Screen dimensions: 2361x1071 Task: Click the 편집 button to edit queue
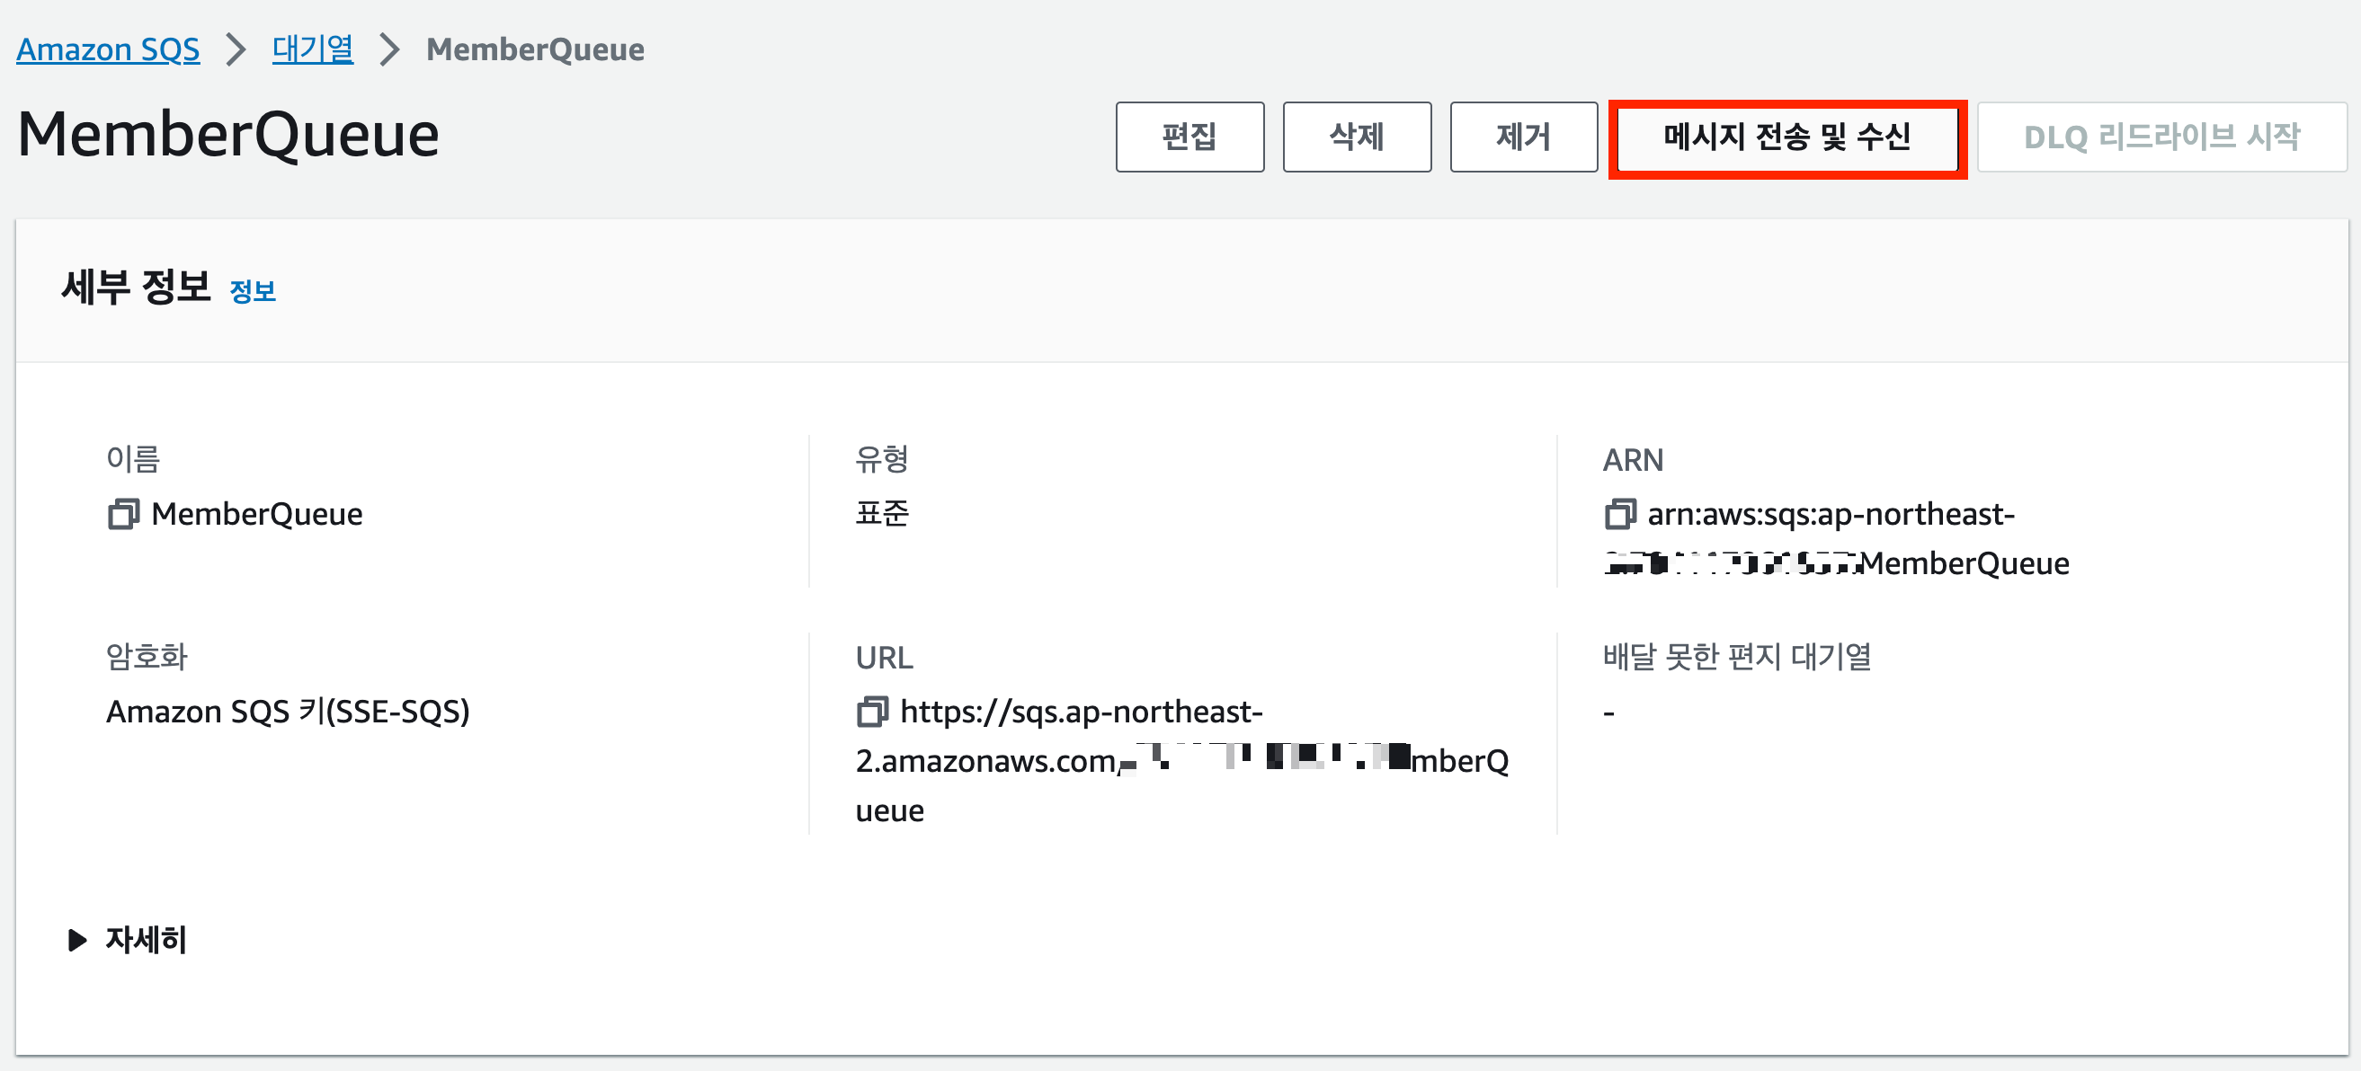[x=1189, y=137]
